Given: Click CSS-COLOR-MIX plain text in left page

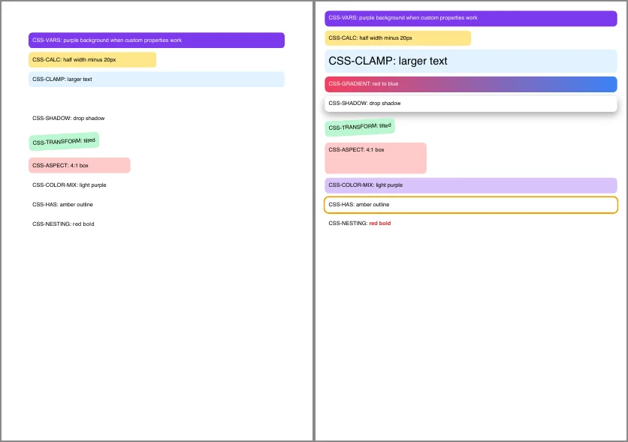Looking at the screenshot, I should (x=69, y=185).
